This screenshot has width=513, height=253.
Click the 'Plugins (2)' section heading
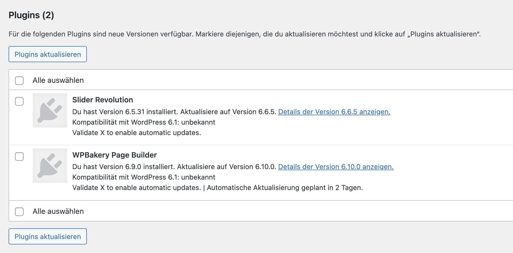[x=31, y=15]
